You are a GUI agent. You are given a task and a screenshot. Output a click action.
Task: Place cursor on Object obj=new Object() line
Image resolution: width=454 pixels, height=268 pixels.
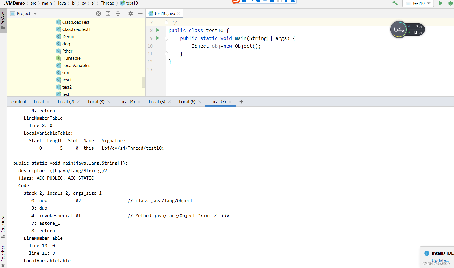[x=226, y=46]
